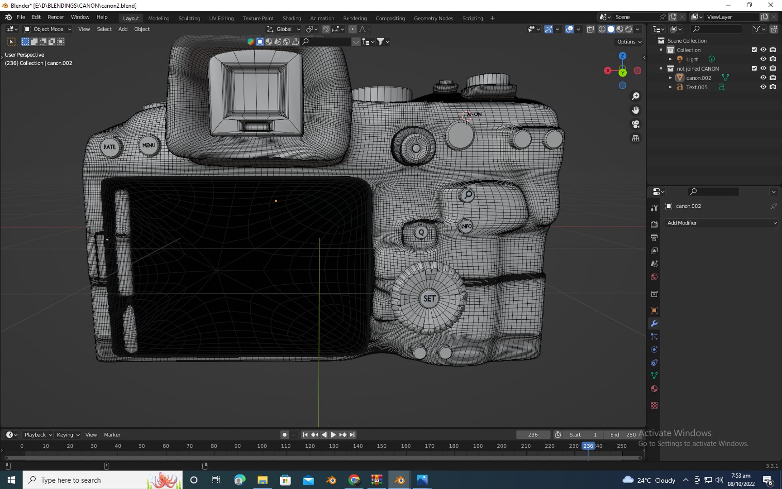Toggle snapping magnet in viewport header
This screenshot has height=489, width=782.
click(x=326, y=29)
